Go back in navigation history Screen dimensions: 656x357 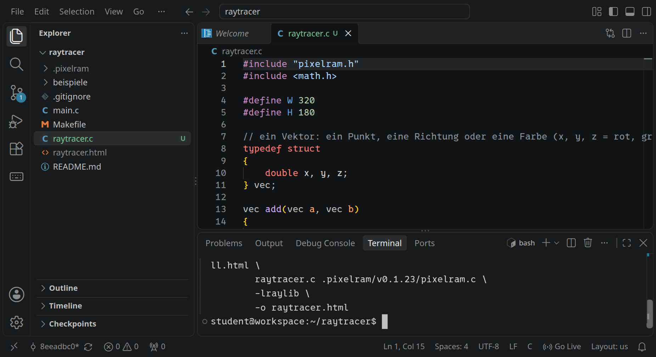[189, 12]
